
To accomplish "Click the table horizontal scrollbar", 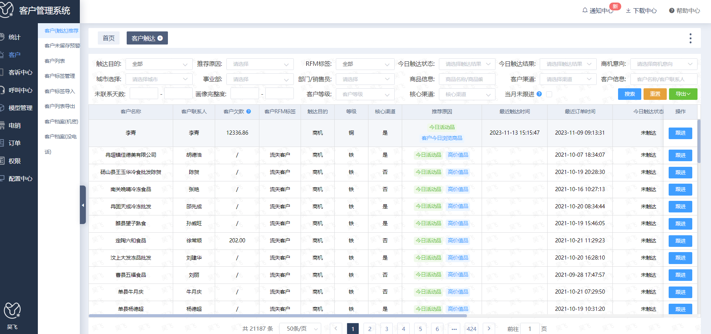I will pos(278,316).
